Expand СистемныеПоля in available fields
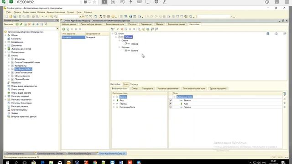The width and height of the screenshot is (292, 164). (114, 107)
